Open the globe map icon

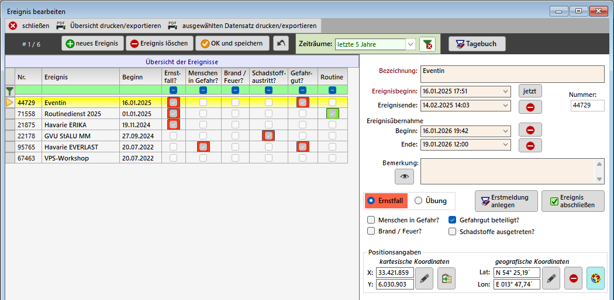(595, 279)
